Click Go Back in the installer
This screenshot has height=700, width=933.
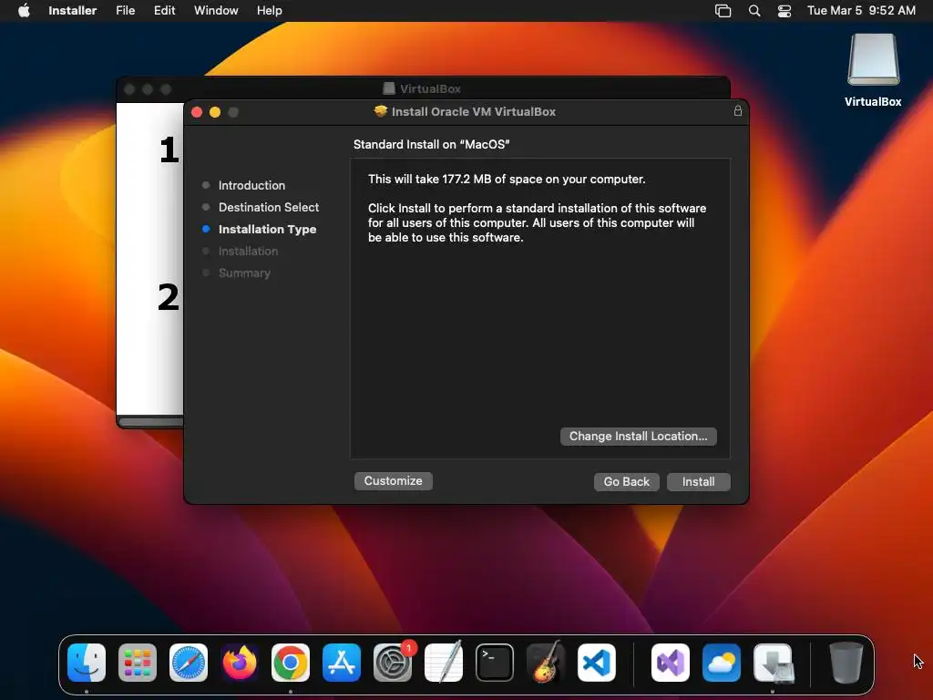627,481
